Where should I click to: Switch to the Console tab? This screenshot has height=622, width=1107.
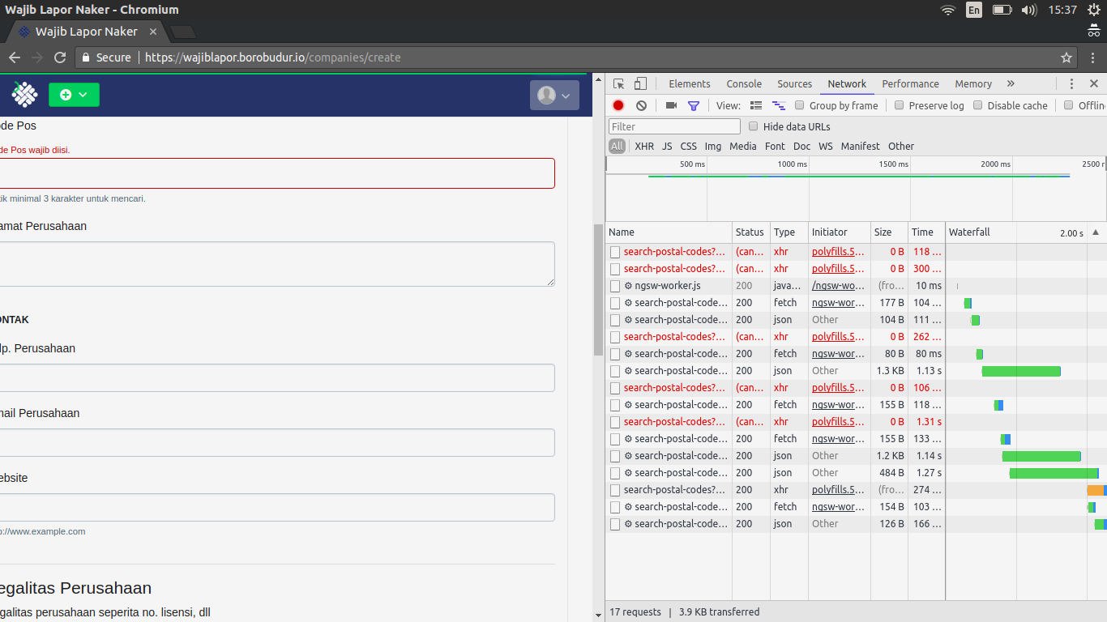click(744, 83)
